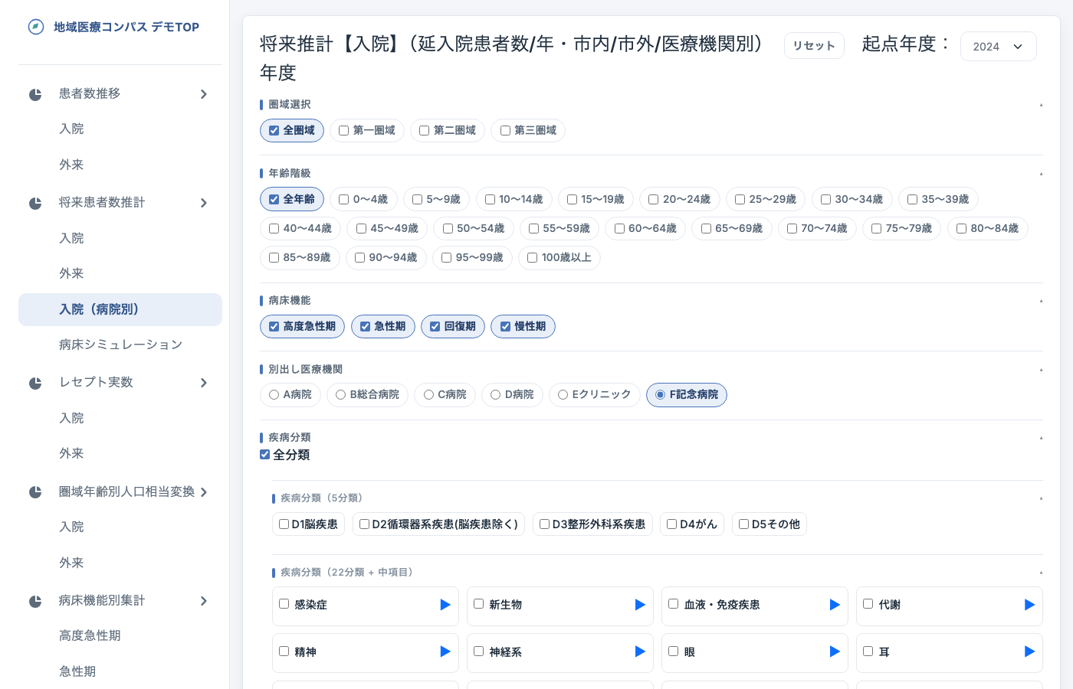Click the blue triangle on the 眼 card
This screenshot has width=1073, height=689.
pos(835,651)
